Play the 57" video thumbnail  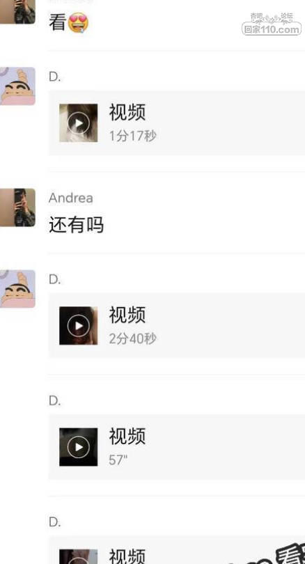[79, 447]
